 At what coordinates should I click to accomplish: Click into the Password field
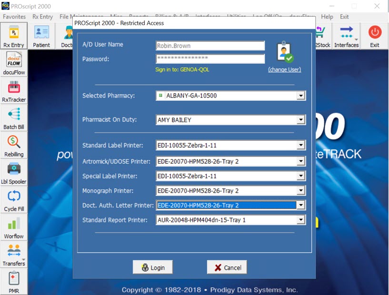(x=210, y=59)
